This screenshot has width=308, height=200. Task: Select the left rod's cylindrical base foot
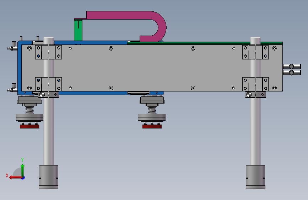(x=49, y=177)
